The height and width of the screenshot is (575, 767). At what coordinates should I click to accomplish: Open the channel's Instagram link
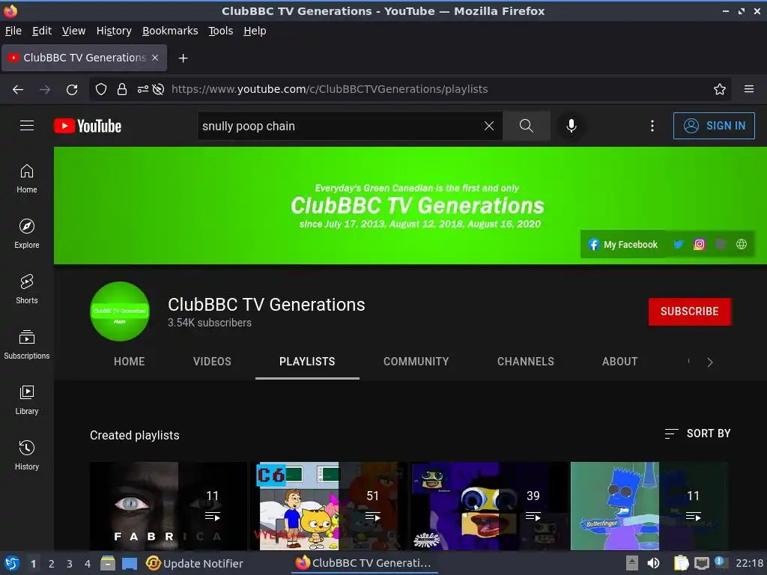700,244
